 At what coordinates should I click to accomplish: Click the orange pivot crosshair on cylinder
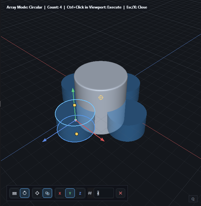coord(101,97)
